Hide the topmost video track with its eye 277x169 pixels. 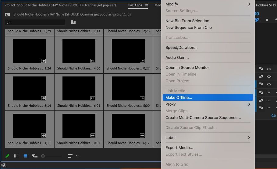269,69
